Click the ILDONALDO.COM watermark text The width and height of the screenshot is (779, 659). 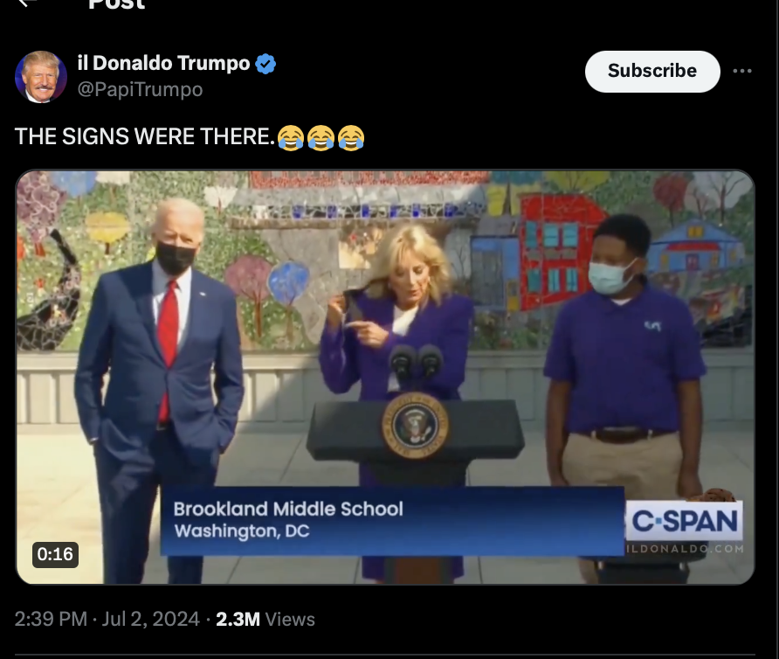(x=686, y=549)
